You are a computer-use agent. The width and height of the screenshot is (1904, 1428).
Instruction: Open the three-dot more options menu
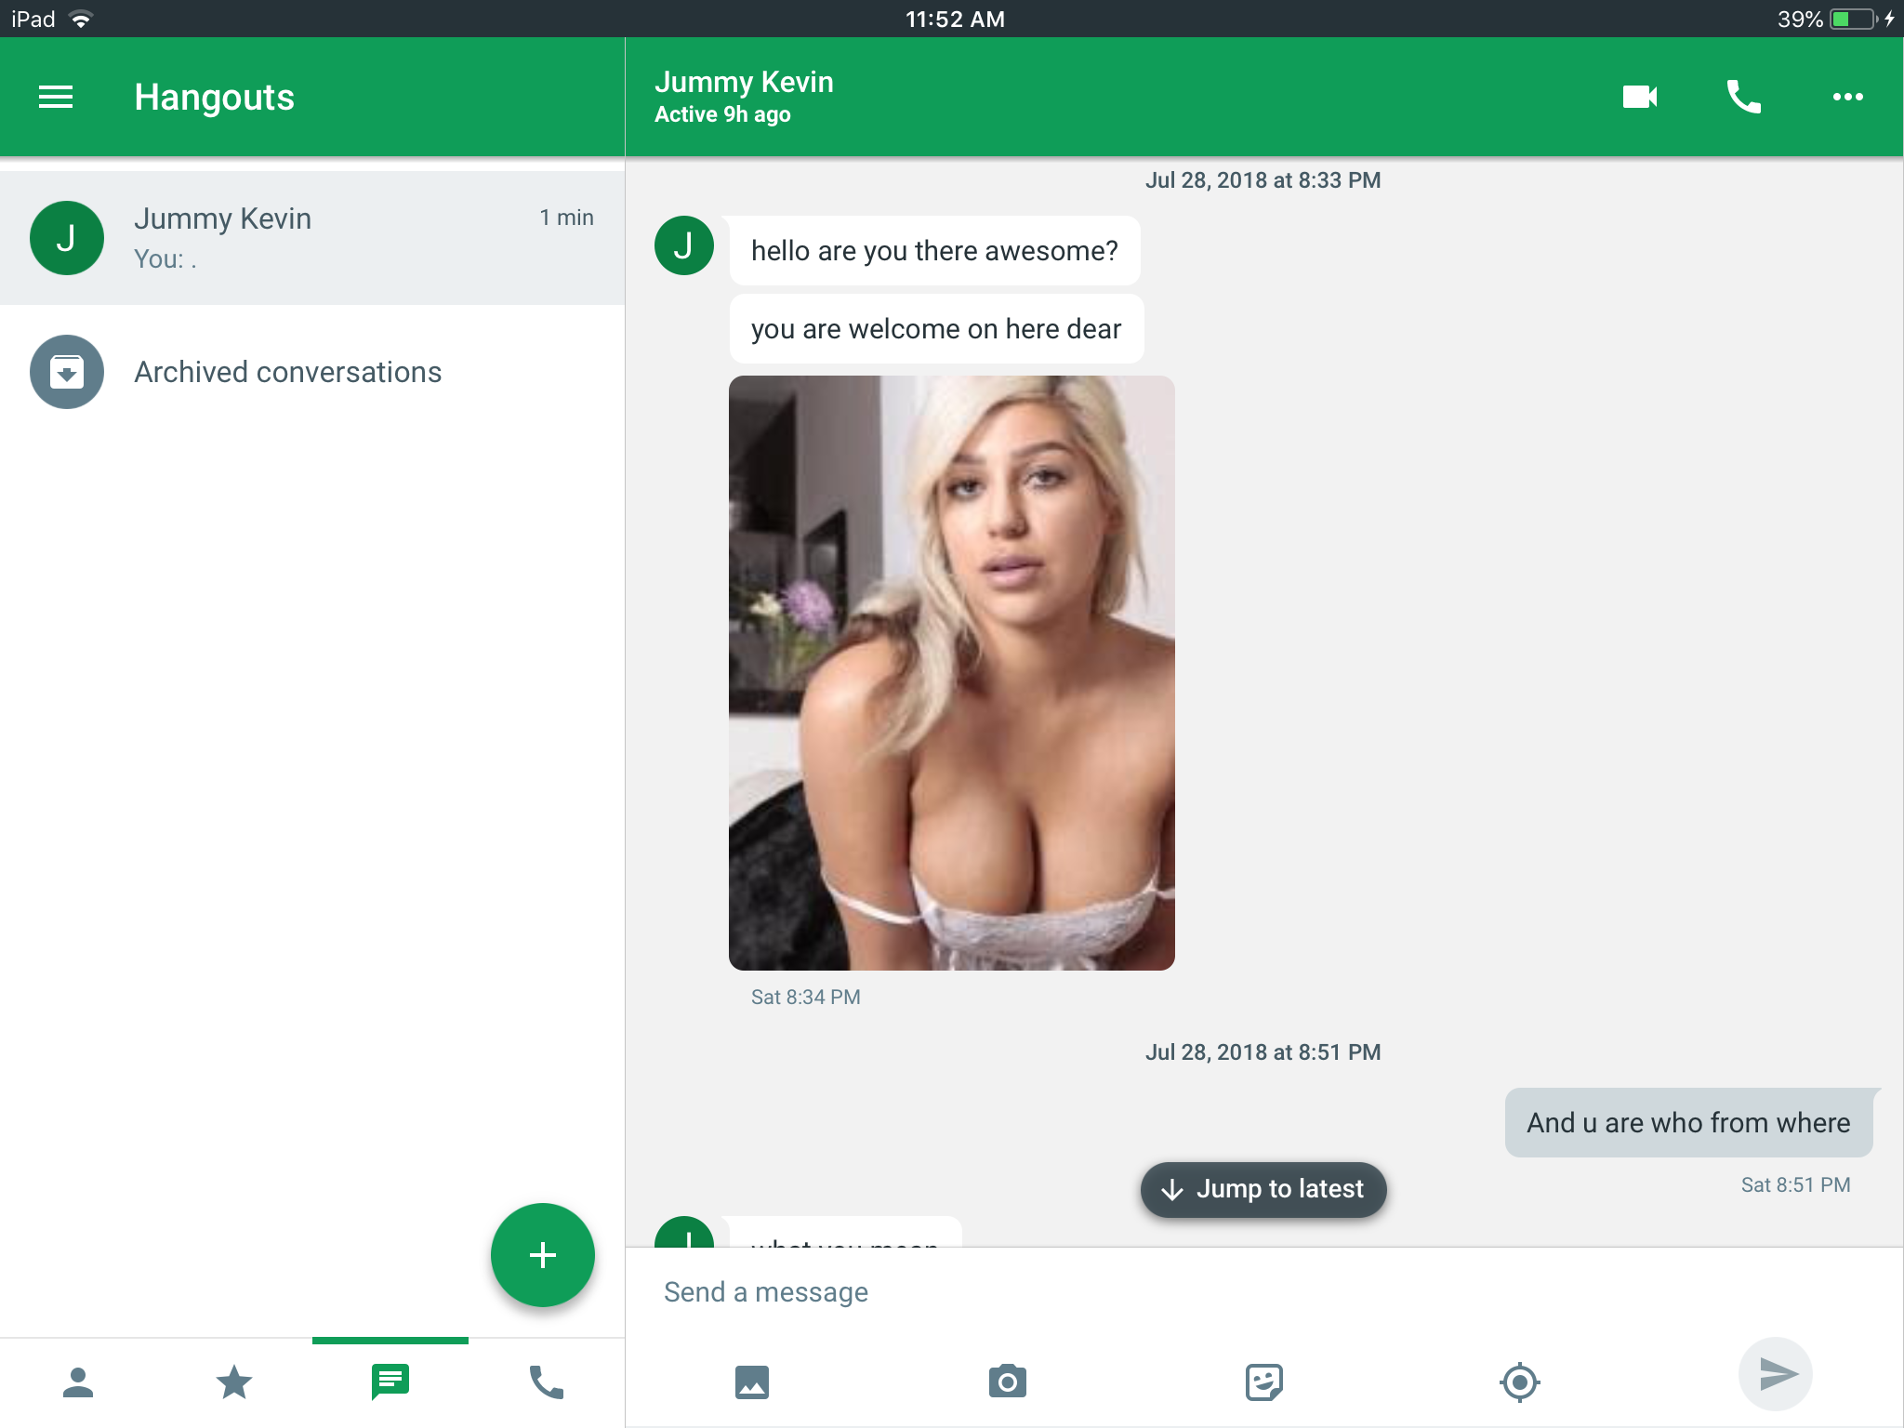1848,97
